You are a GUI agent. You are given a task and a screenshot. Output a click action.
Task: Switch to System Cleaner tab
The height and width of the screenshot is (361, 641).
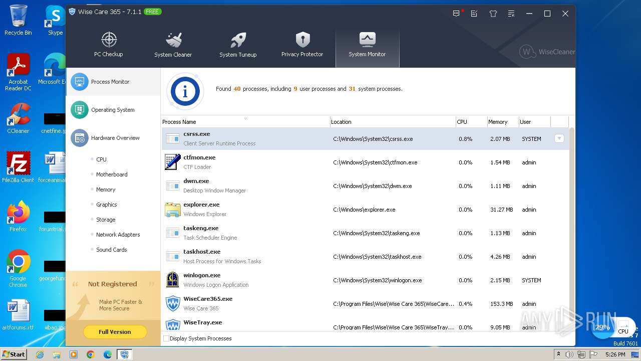pyautogui.click(x=173, y=45)
